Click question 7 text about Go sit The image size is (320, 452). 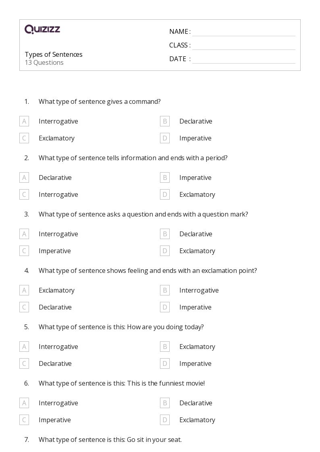tap(110, 440)
